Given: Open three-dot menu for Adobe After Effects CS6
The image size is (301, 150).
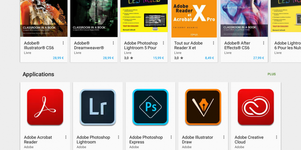Looking at the screenshot, I should coord(264,43).
